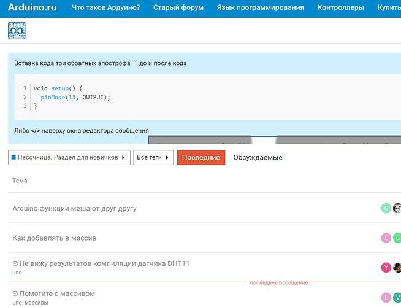Screen dimensions: 401x307
Task: Open green 'G' avatar on 'Arduino функции' row
Action: 386,208
